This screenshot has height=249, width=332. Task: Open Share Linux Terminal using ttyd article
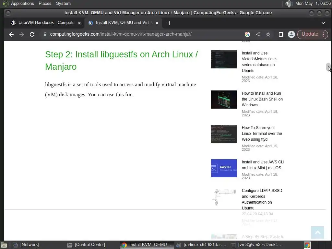tap(262, 133)
